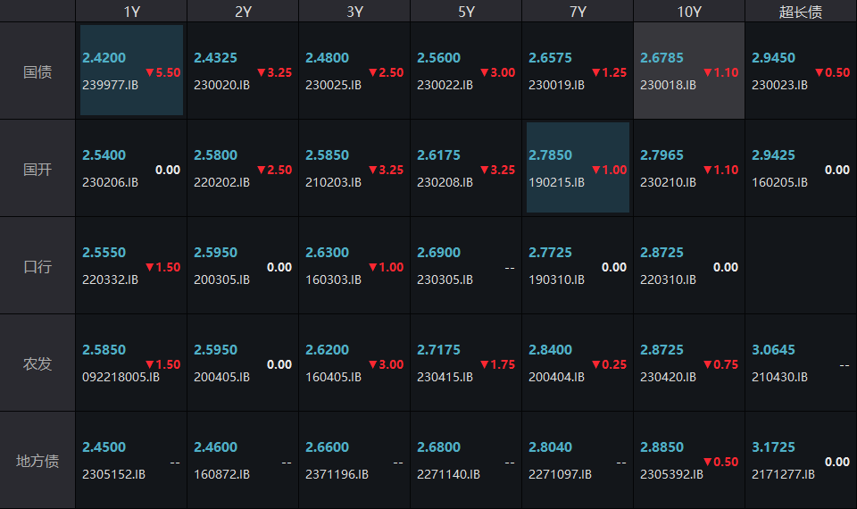Click the 2305392.IB local bond cell

coord(689,461)
